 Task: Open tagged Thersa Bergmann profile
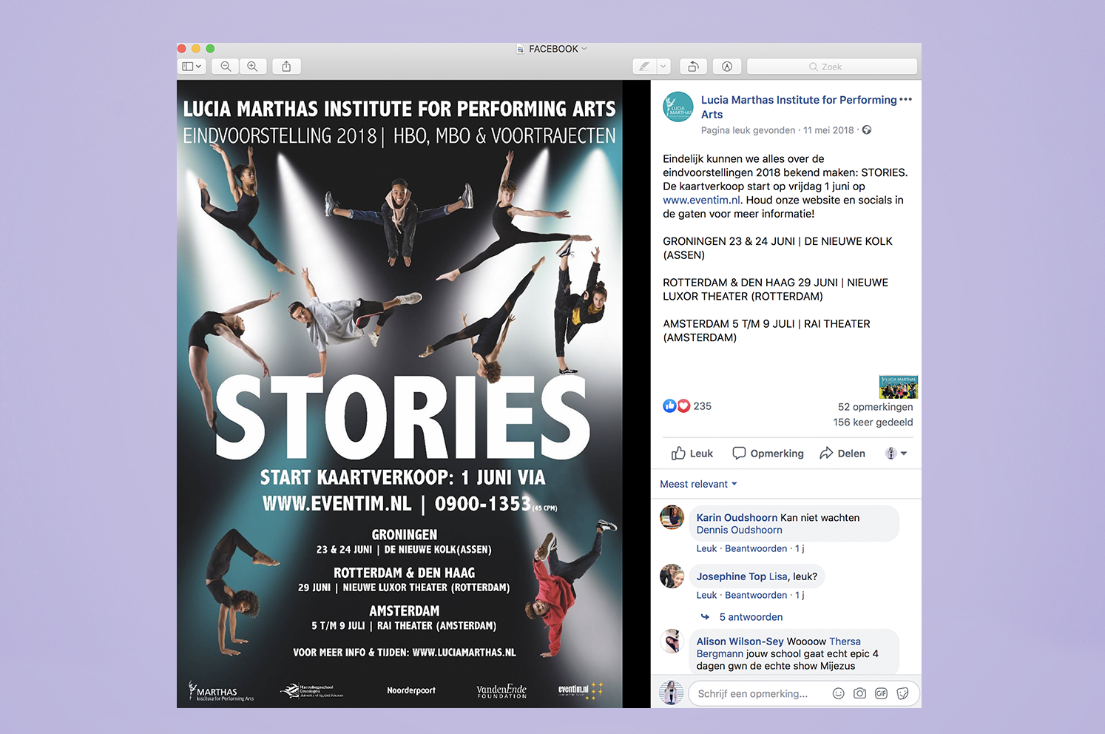coord(778,647)
